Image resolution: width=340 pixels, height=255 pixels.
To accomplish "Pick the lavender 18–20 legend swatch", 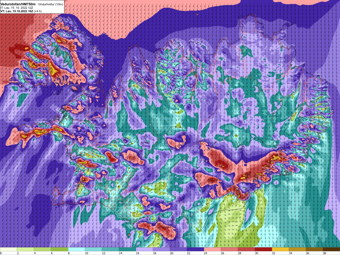I will pos(161,249).
